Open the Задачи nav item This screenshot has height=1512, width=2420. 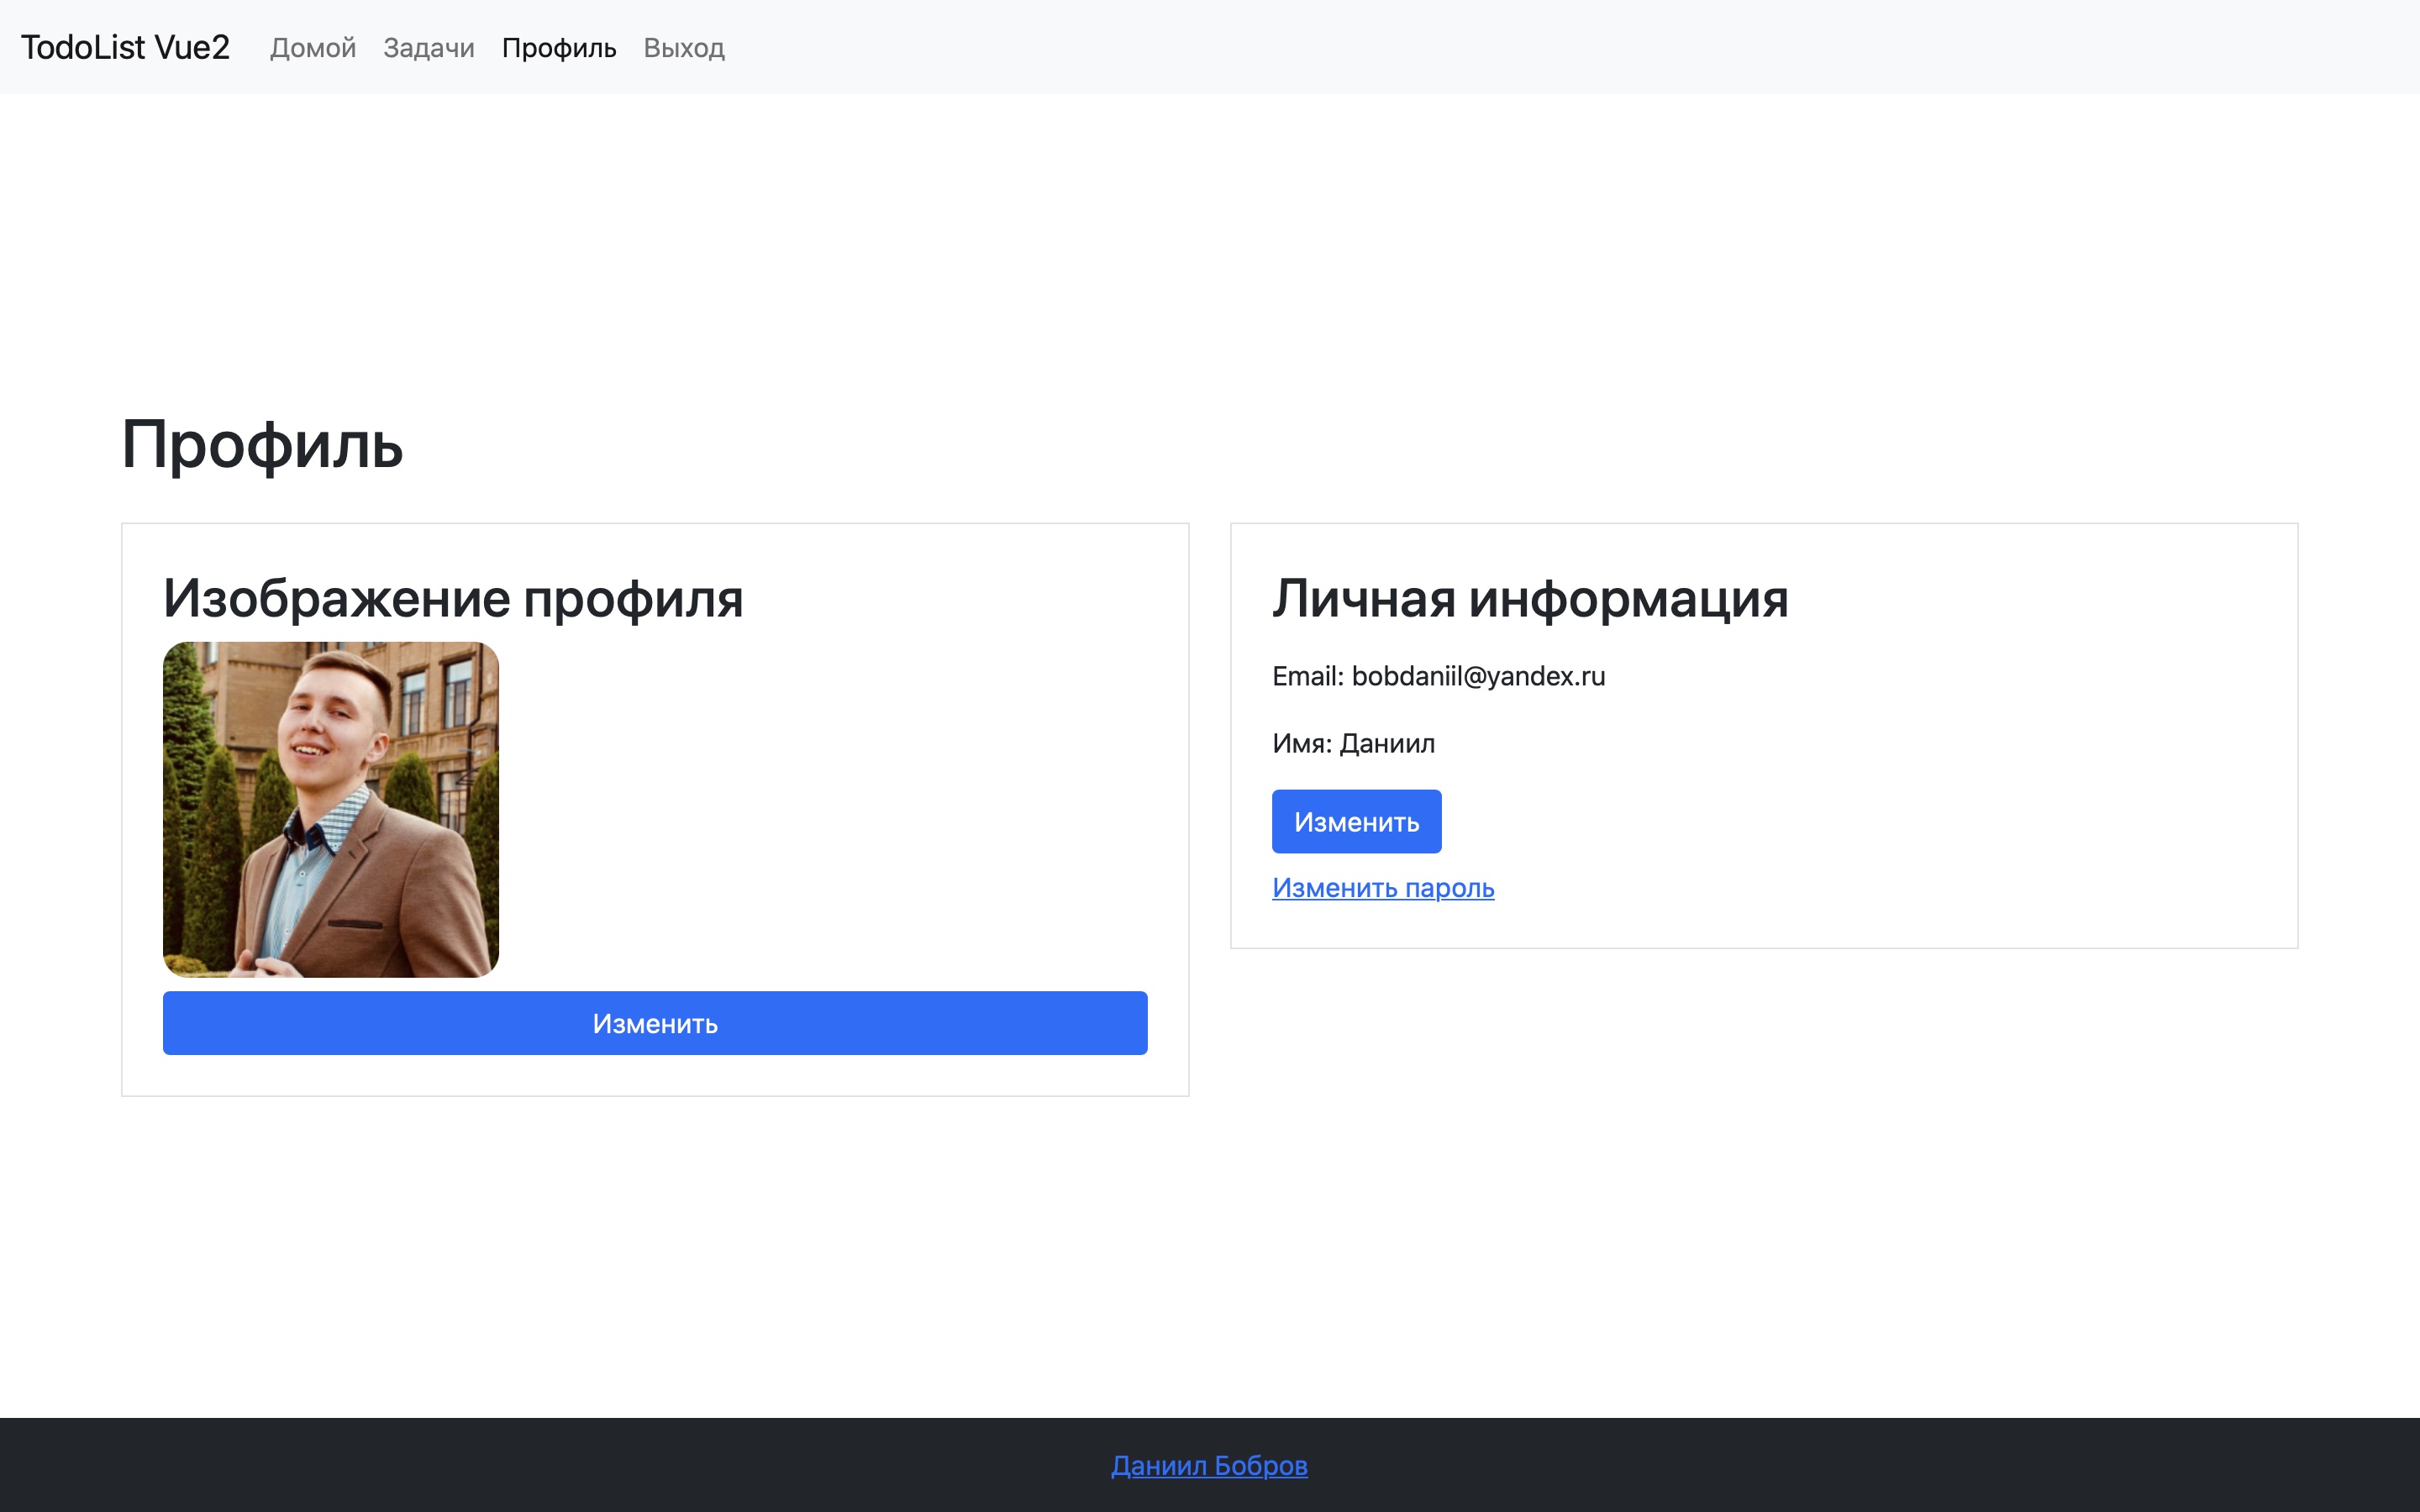click(429, 47)
